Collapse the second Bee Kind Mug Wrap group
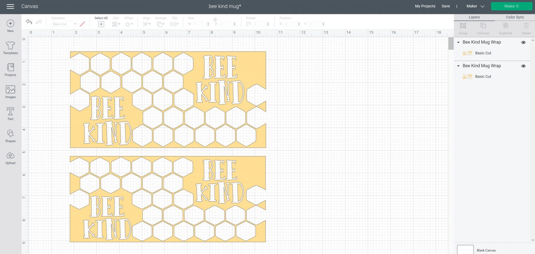Screen dimensions: 535x254 [458, 66]
